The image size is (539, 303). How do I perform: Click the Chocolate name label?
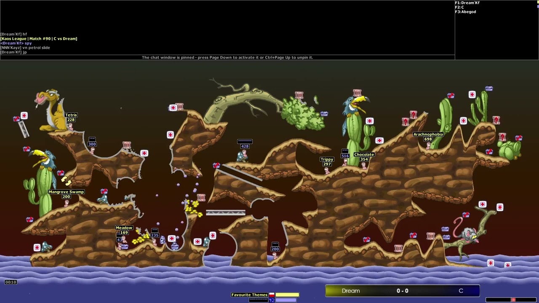coord(364,154)
